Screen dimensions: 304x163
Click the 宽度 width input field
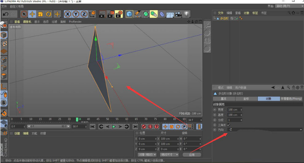[x=234, y=110]
